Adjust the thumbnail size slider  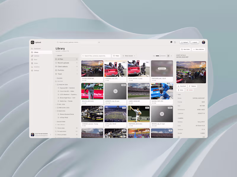[x=161, y=56]
